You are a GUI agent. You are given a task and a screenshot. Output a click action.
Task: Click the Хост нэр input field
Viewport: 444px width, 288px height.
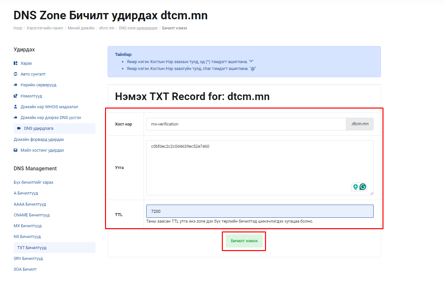246,124
